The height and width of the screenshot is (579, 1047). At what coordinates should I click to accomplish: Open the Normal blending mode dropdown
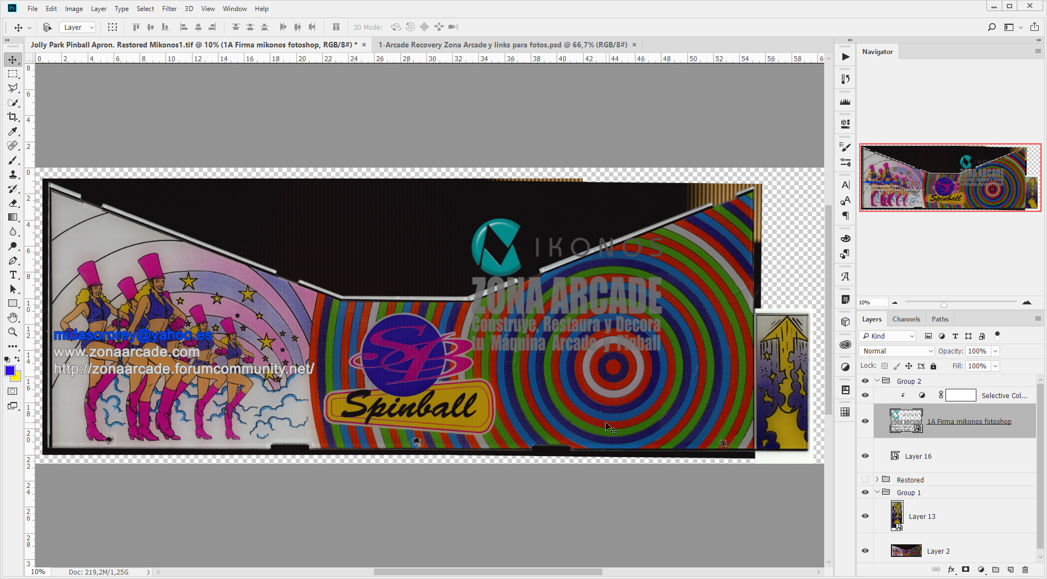tap(896, 351)
